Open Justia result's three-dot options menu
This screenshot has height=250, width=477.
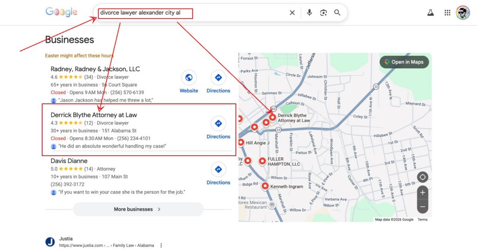tap(161, 245)
